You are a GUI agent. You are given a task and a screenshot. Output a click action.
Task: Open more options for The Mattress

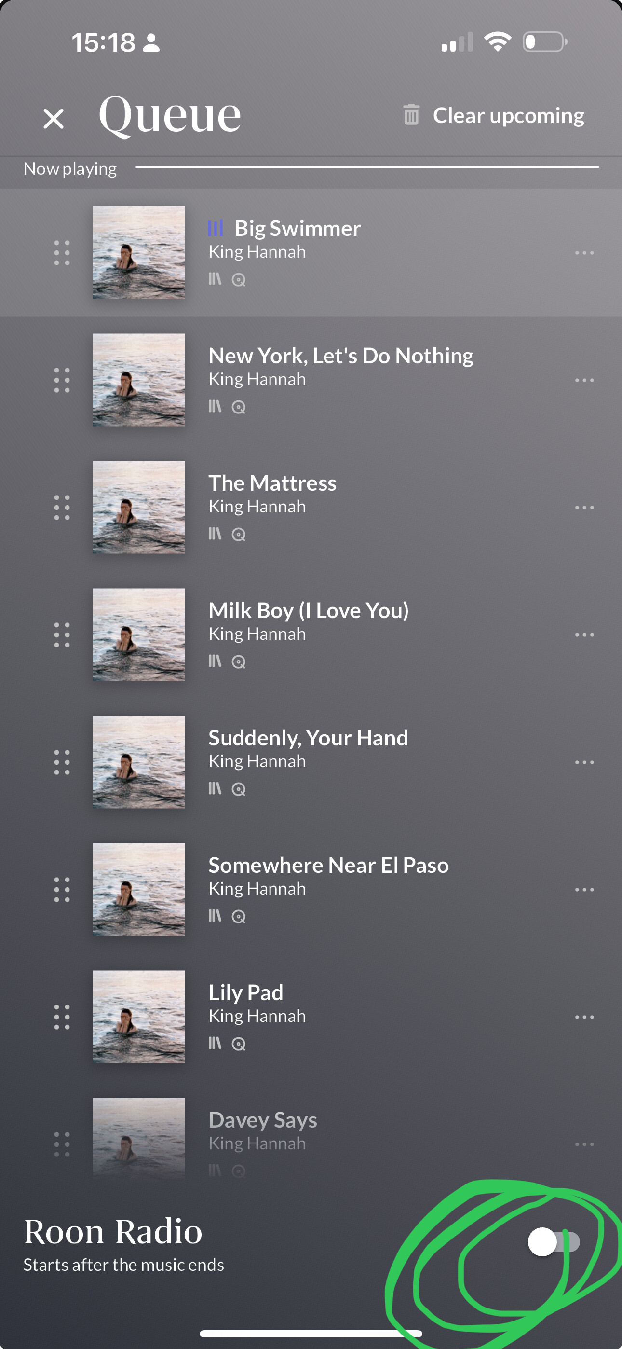584,508
